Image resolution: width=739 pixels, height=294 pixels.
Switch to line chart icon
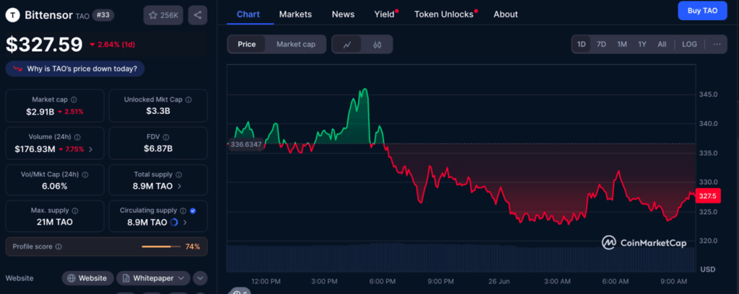pyautogui.click(x=347, y=45)
